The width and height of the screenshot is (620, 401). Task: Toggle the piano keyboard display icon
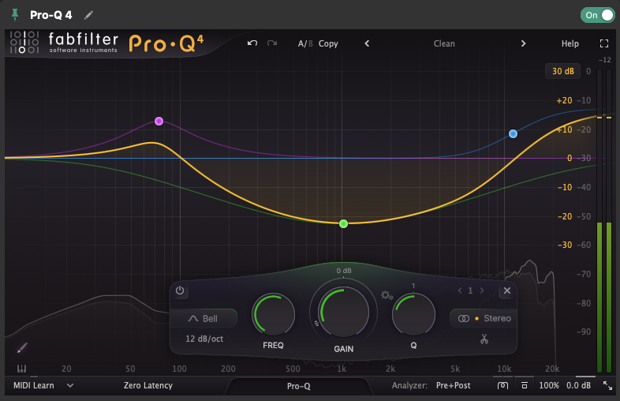pyautogui.click(x=22, y=369)
